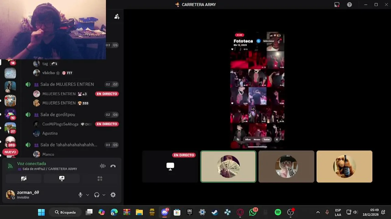Image resolution: width=391 pixels, height=219 pixels.
Task: Select participant tile with Alf avatar
Action: click(x=344, y=166)
